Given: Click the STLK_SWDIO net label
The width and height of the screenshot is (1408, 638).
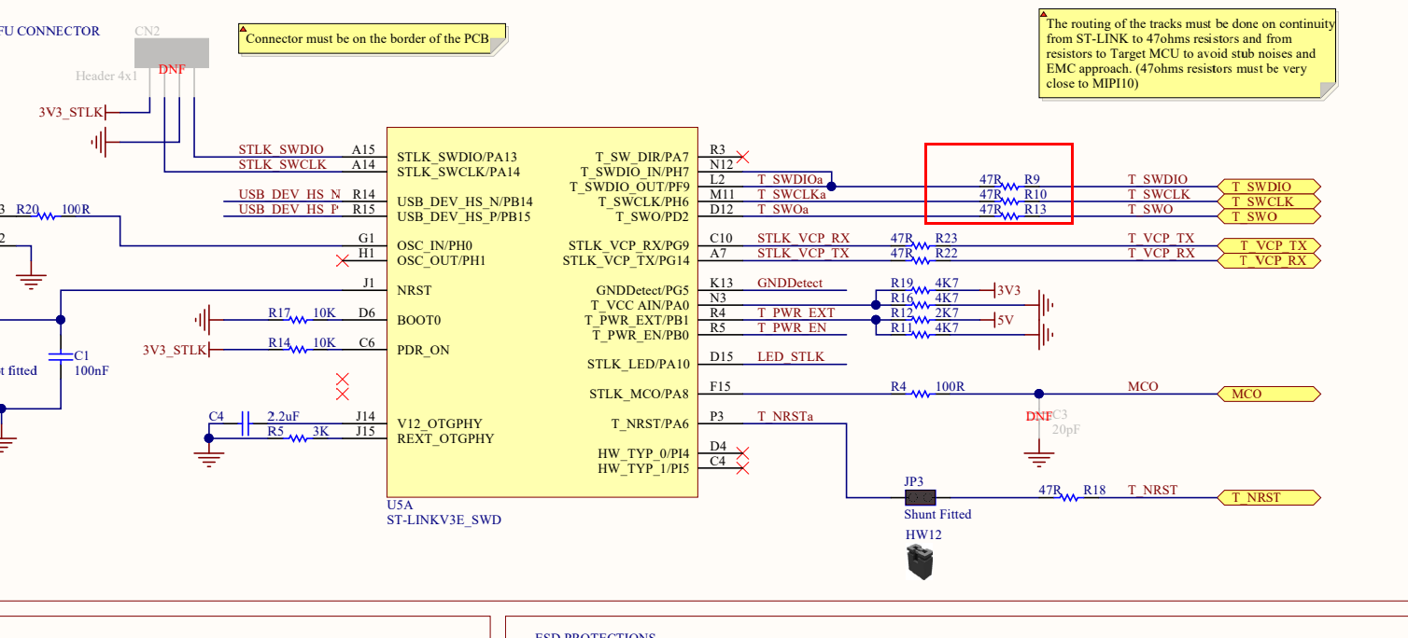Looking at the screenshot, I should point(281,149).
